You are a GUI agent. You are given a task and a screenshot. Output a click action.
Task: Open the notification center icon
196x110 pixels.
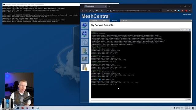pos(193,108)
